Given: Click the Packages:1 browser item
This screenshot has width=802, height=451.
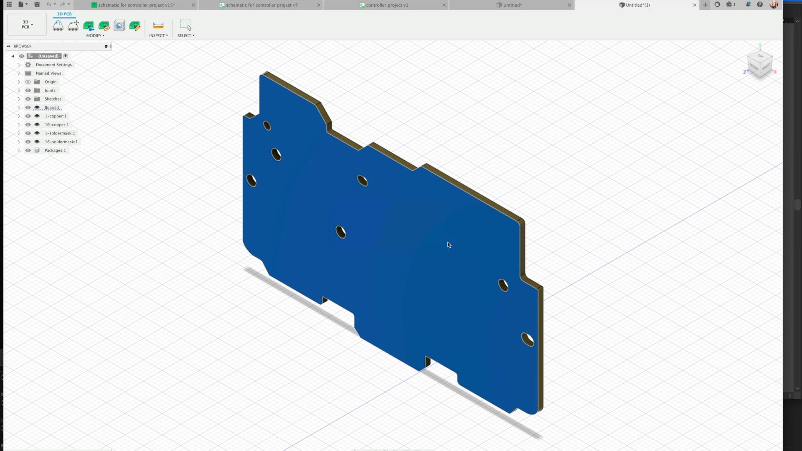Looking at the screenshot, I should pos(55,150).
